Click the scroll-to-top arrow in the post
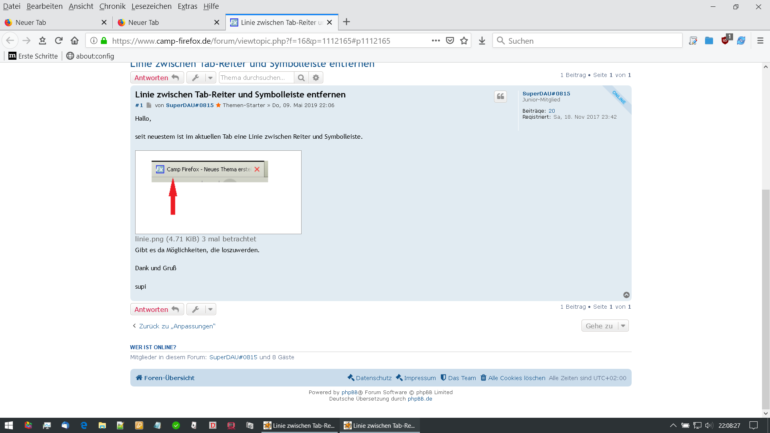 click(626, 295)
